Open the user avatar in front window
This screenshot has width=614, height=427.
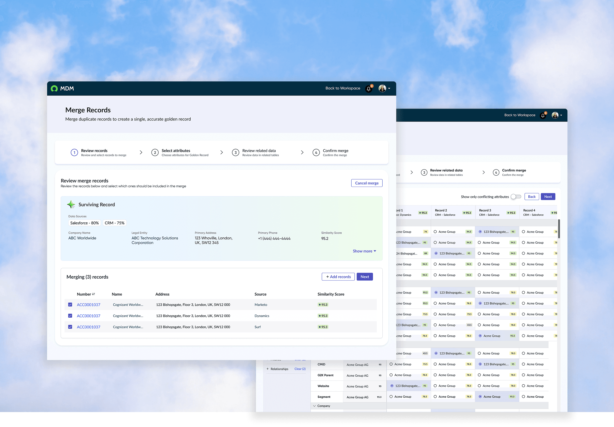click(382, 88)
